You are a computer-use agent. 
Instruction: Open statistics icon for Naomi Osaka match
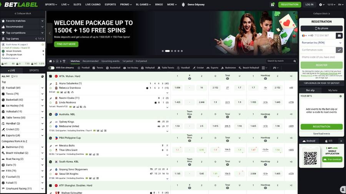(74, 107)
